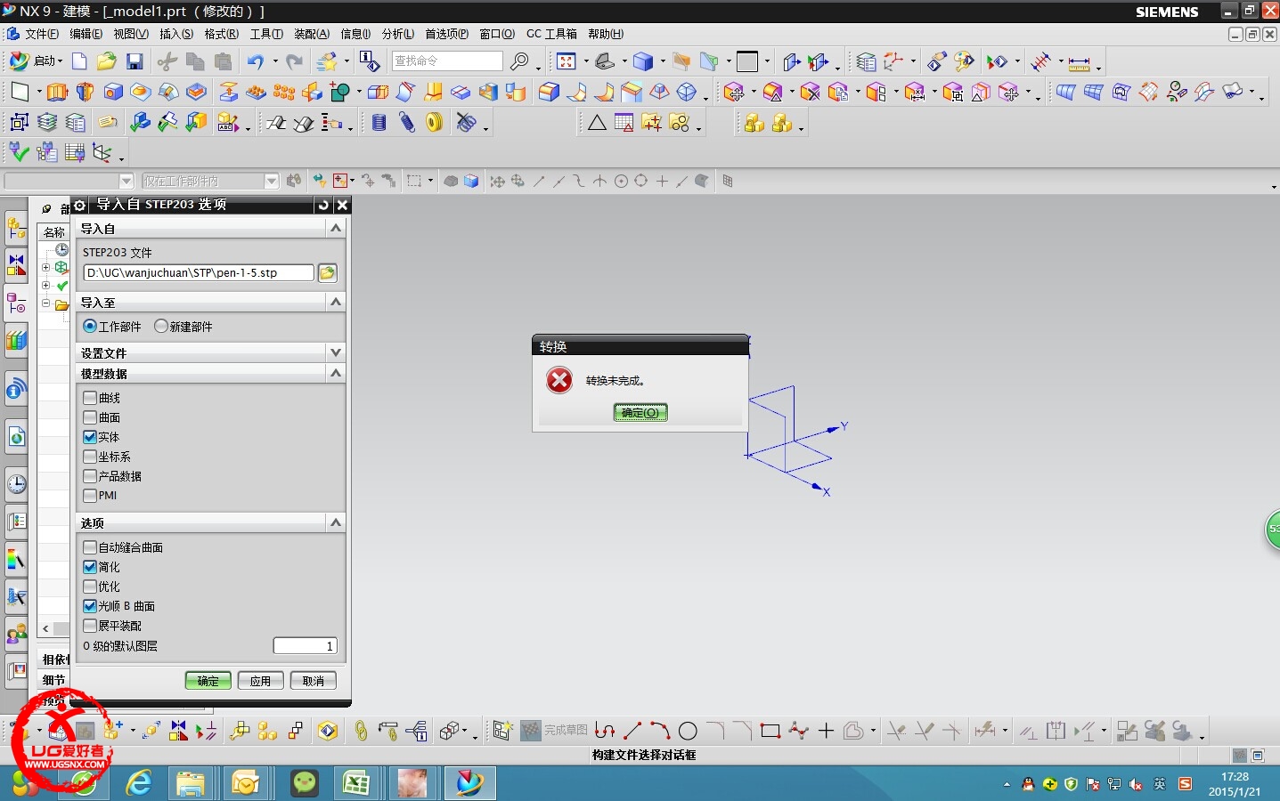The image size is (1280, 801).
Task: Open the 仅在工作部件内 selection scope dropdown
Action: tap(272, 182)
